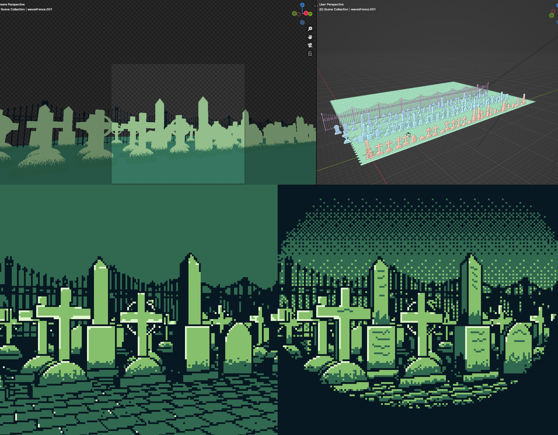The height and width of the screenshot is (435, 558).
Task: Click the wavedFence.001 label in User Perspective viewport
Action: 363,9
